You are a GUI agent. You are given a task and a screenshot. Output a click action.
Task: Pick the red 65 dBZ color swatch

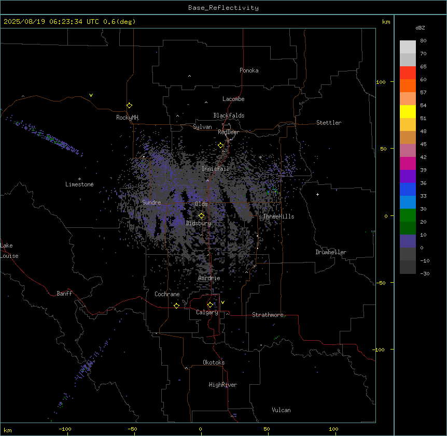(x=408, y=73)
